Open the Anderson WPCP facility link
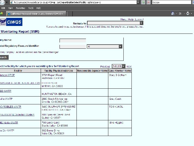Image resolution: width=194 pixels, height=146 pixels. coord(7,75)
